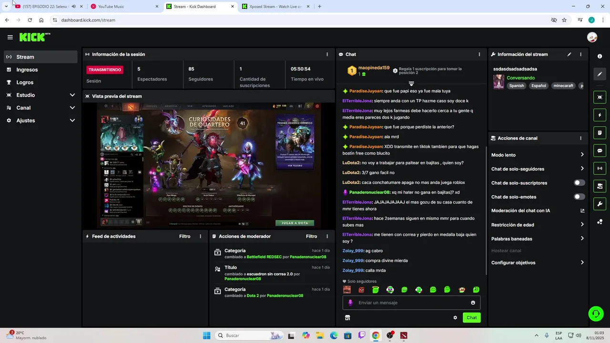Click the Enviar un mensaje field

coord(411,303)
